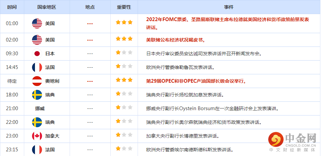The height and width of the screenshot is (156, 321).
Task: Click the 事件 column header
Action: [229, 7]
